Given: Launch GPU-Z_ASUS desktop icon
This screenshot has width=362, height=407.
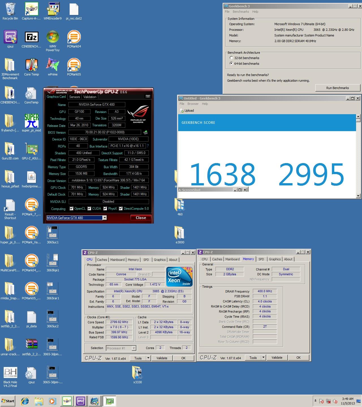Looking at the screenshot, I should (x=31, y=151).
